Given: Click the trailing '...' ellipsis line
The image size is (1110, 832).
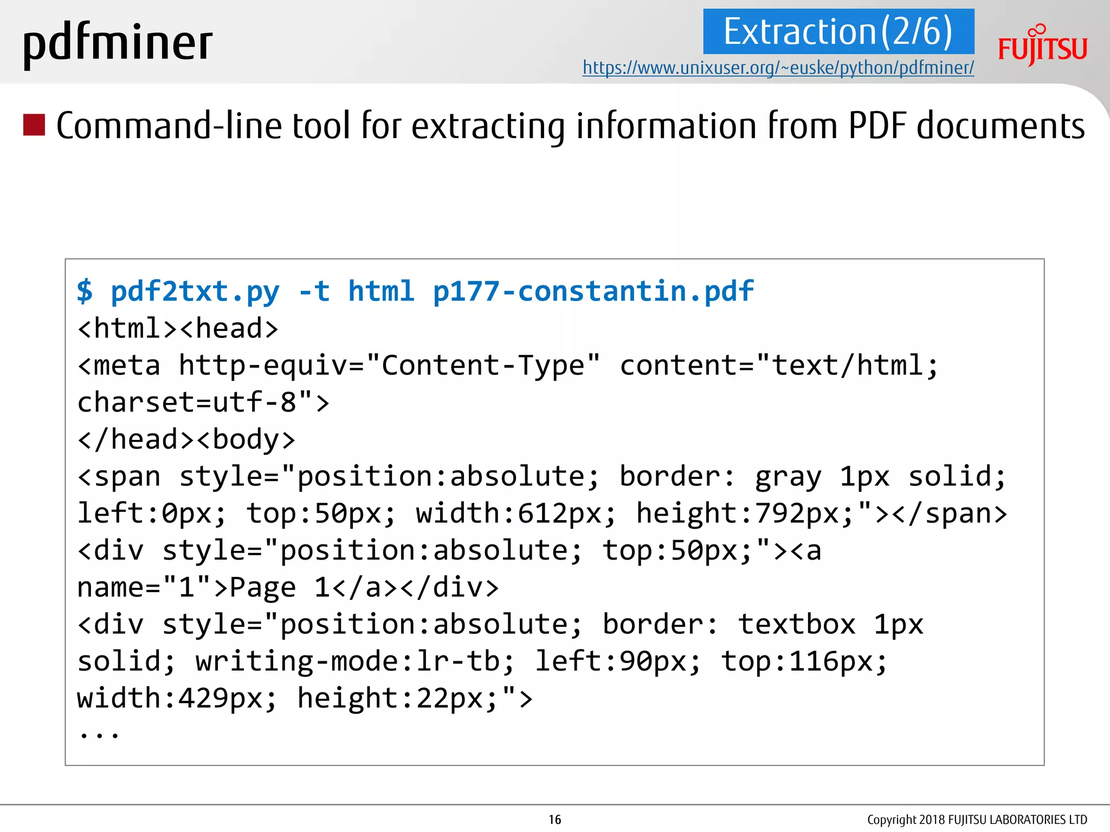Looking at the screenshot, I should pos(98,734).
